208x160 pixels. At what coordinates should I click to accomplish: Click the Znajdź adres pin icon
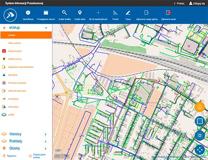80,13
